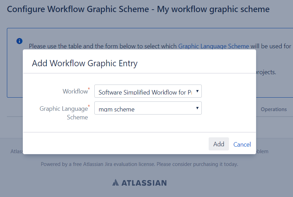Click the Add Workflow Graphic Entry dialog title

coord(85,63)
